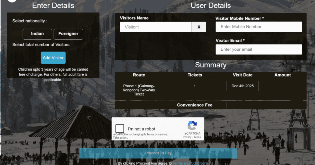Focus the Enter Mobile Number field
This screenshot has height=165, width=315.
pos(259,27)
